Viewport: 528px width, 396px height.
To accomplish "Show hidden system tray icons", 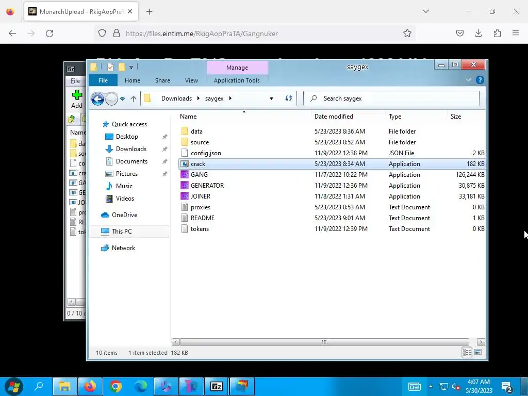I will coord(431,386).
